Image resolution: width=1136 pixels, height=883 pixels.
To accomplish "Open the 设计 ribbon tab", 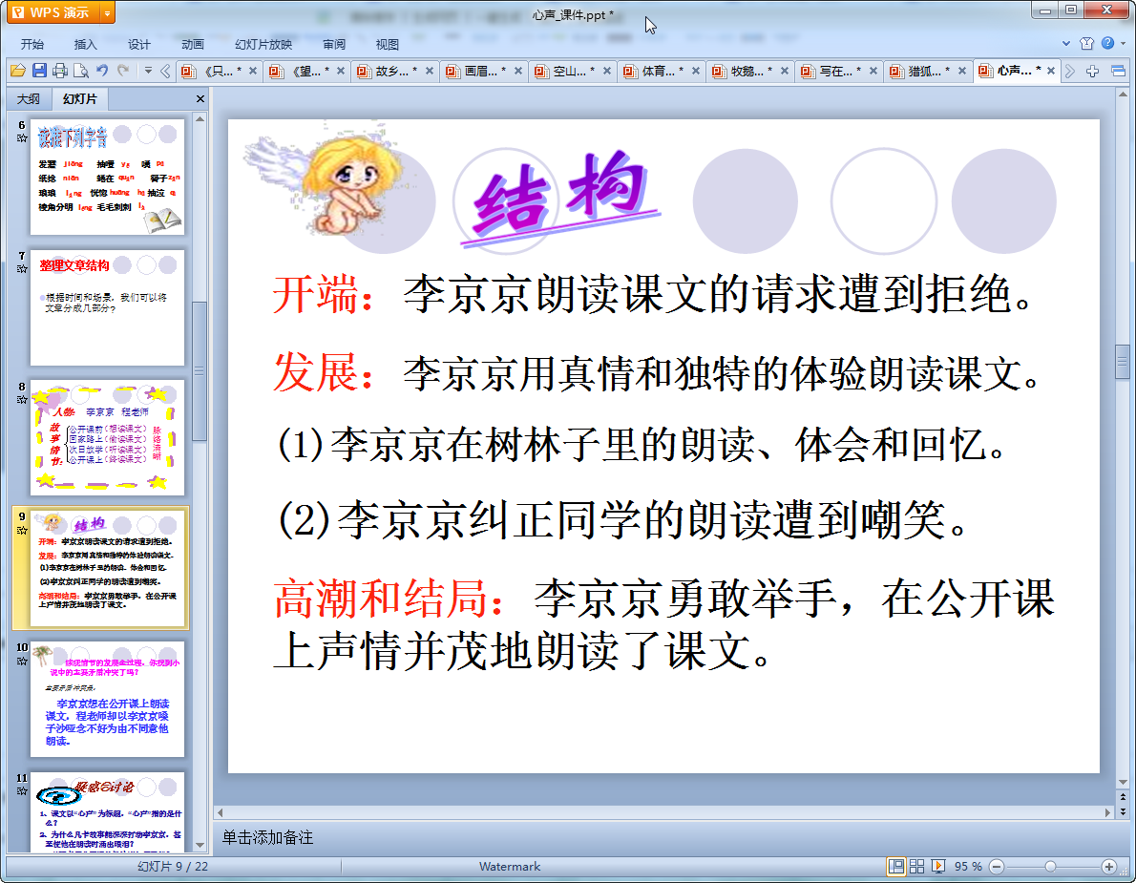I will click(x=139, y=44).
